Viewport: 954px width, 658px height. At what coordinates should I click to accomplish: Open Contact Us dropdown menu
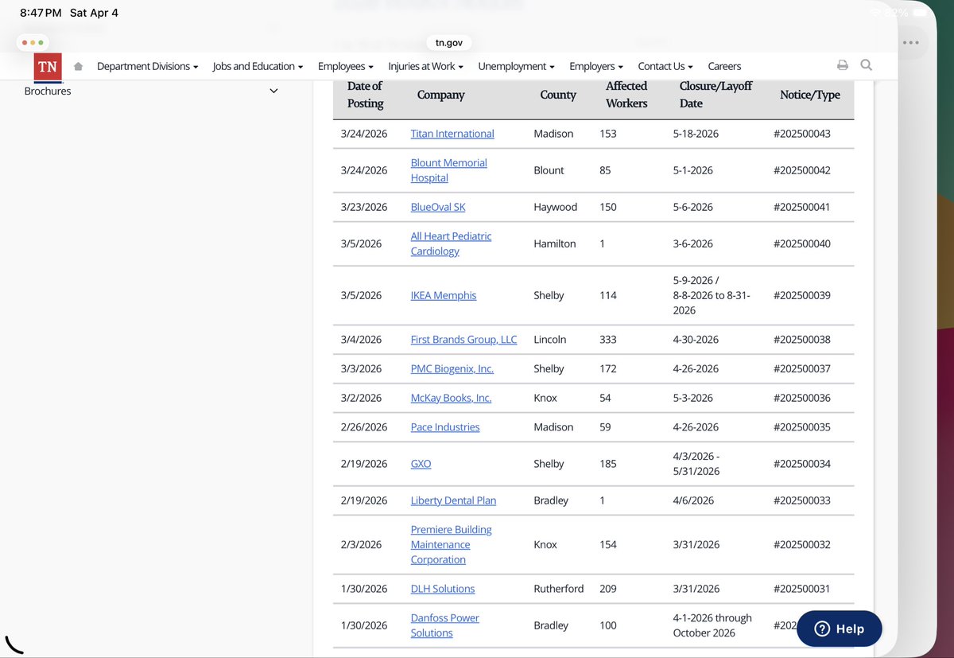(x=665, y=66)
